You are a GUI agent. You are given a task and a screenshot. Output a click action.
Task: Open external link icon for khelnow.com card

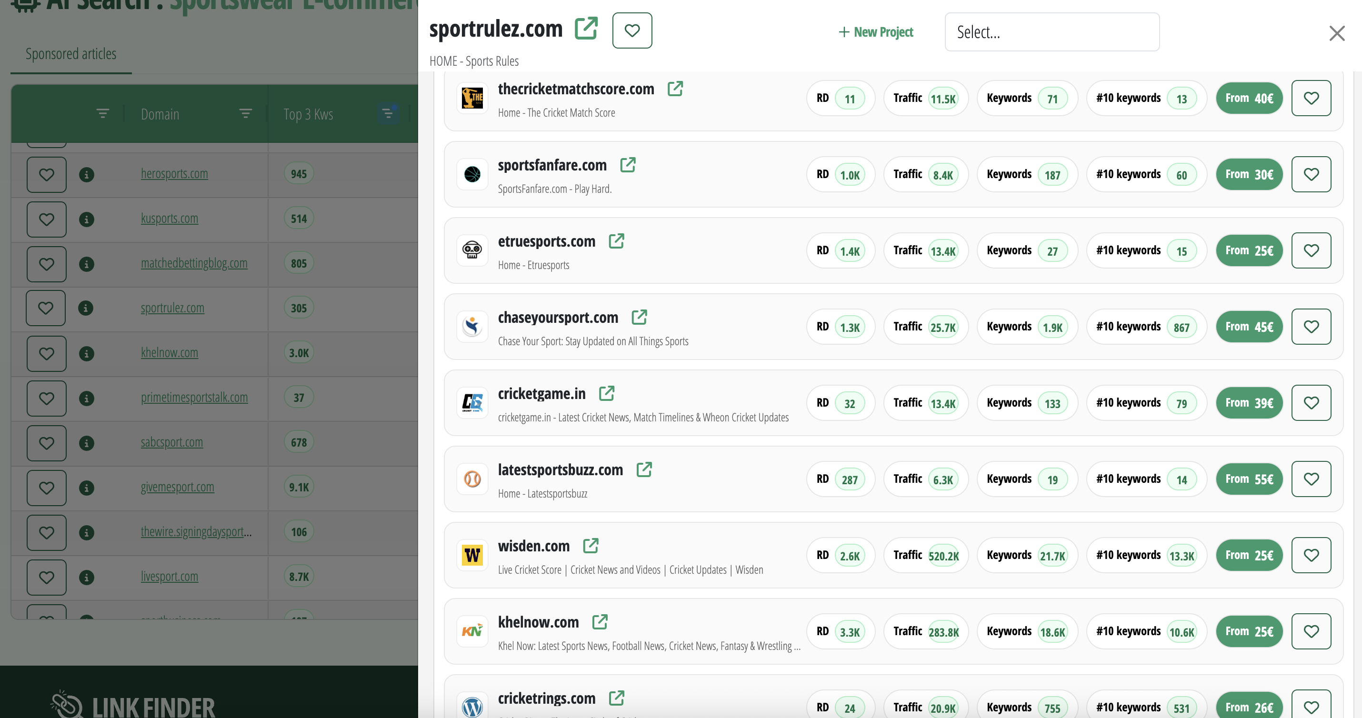pyautogui.click(x=600, y=622)
